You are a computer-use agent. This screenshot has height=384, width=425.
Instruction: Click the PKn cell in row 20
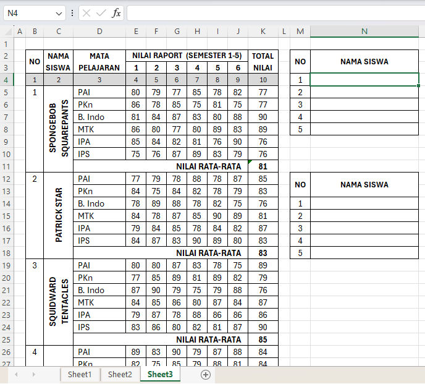(99, 278)
